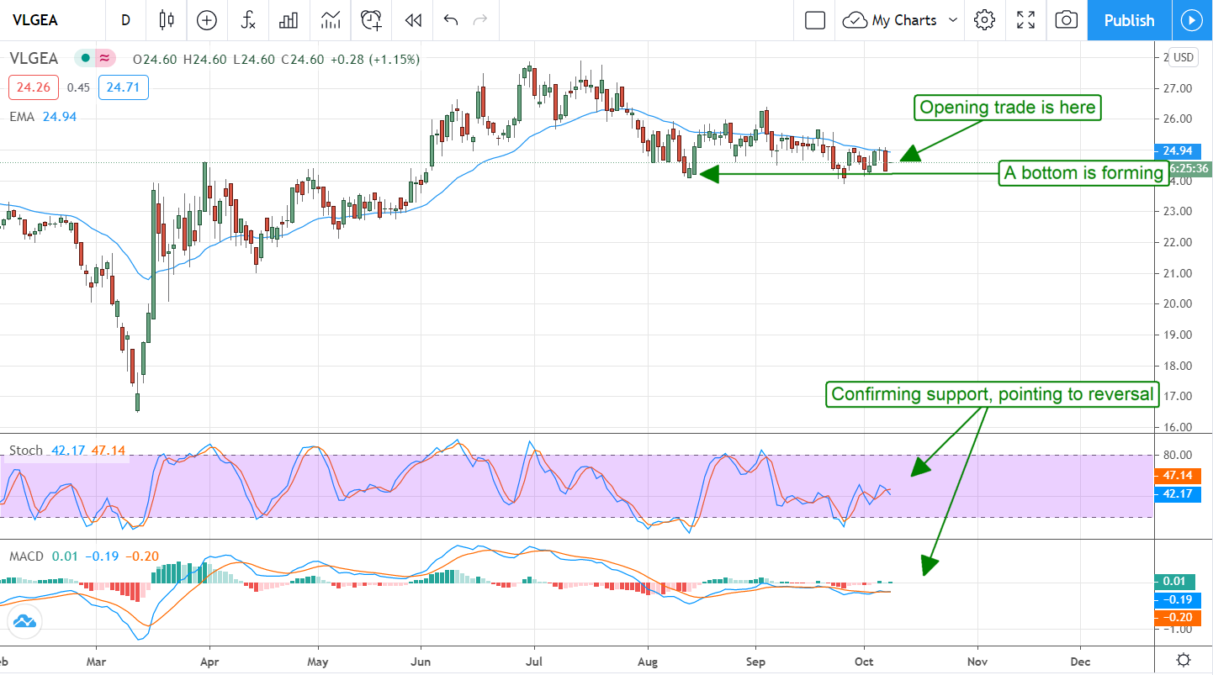Expand the My Charts dropdown arrow
The image size is (1213, 675).
pyautogui.click(x=953, y=20)
